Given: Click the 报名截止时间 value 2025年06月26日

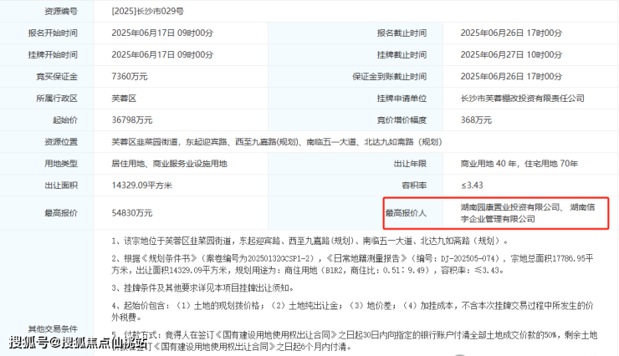Looking at the screenshot, I should click(492, 33).
